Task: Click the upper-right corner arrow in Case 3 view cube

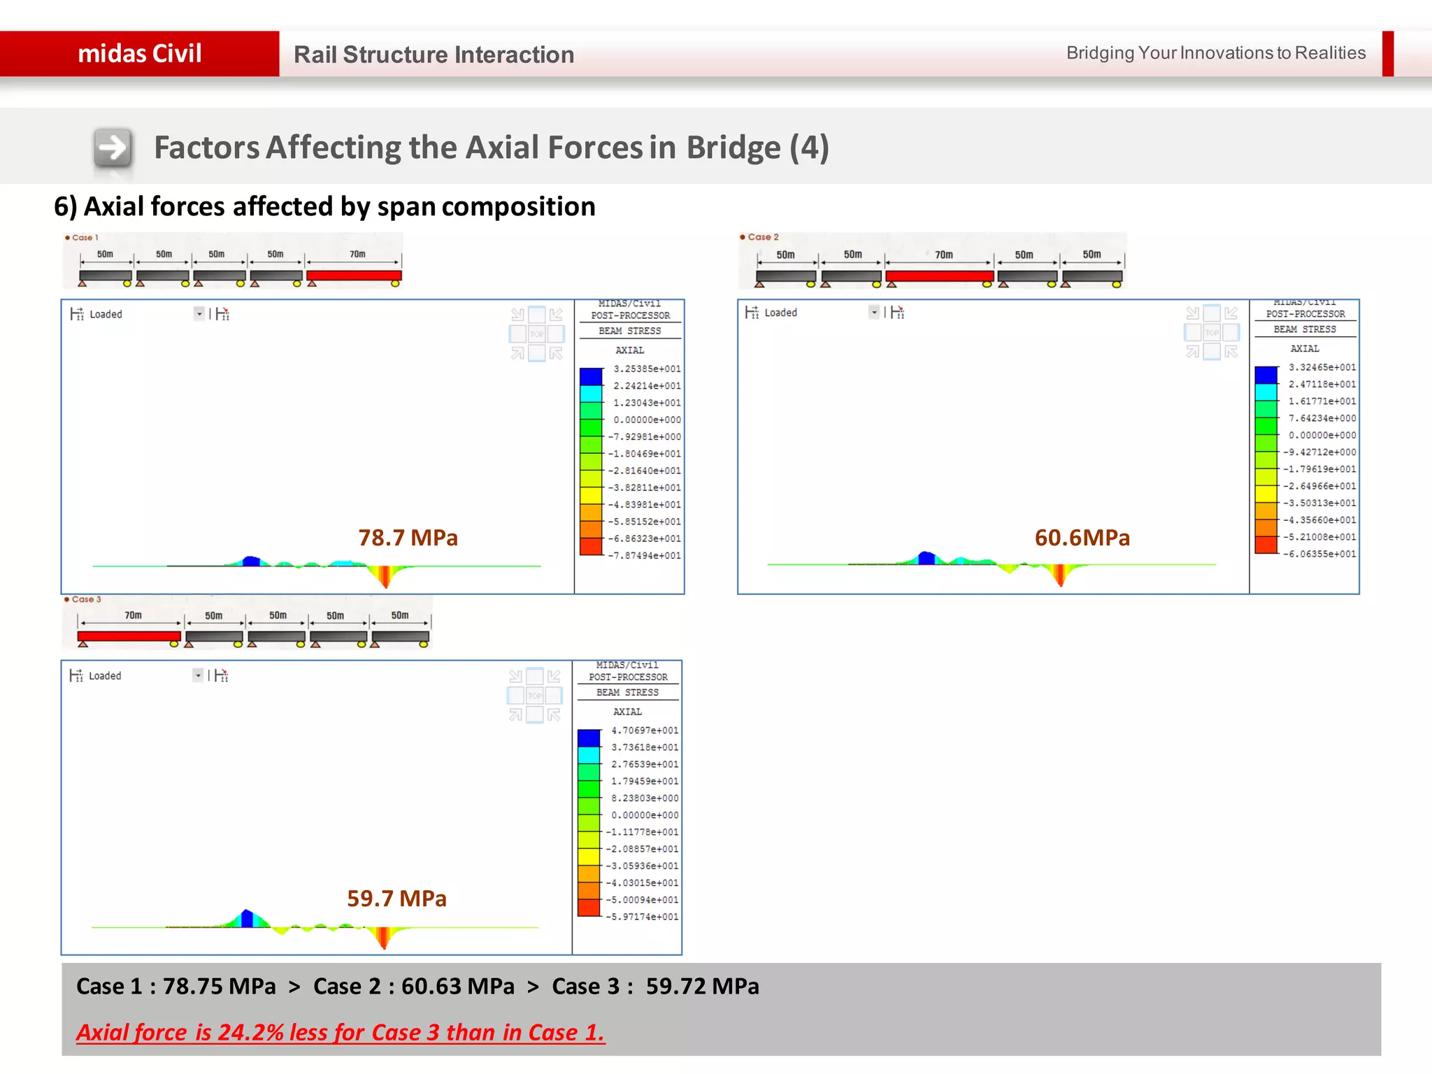Action: [554, 676]
